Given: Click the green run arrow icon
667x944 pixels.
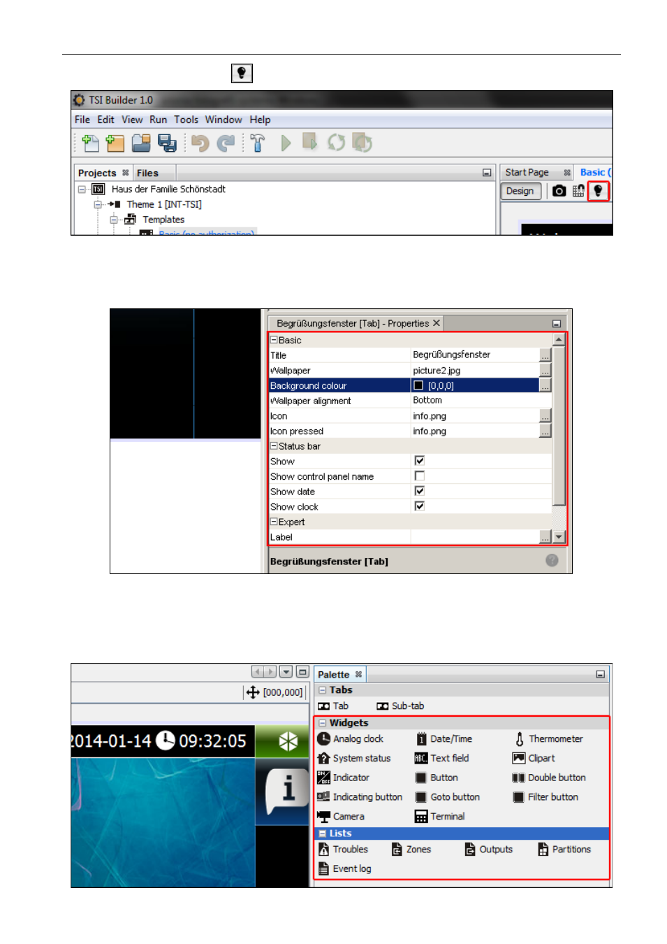Looking at the screenshot, I should click(286, 143).
